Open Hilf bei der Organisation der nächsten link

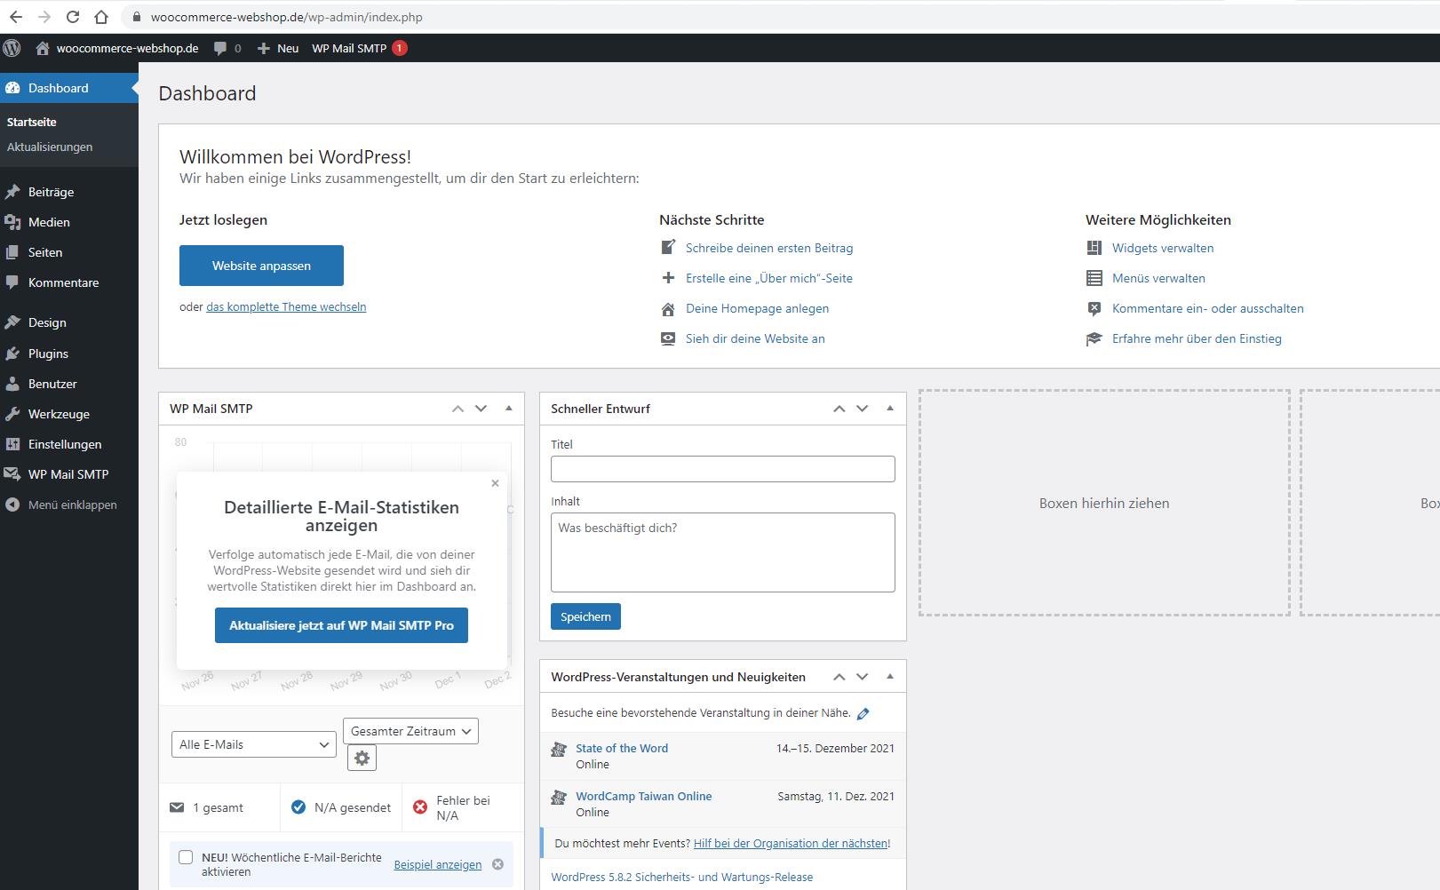791,843
